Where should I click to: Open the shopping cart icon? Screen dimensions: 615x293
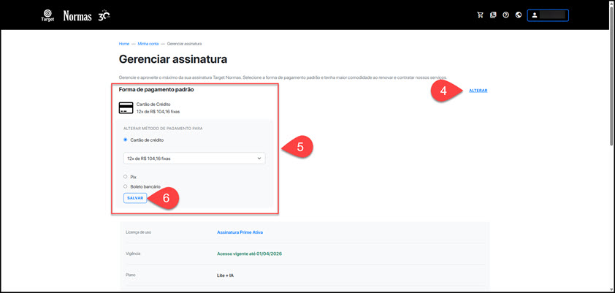click(x=480, y=15)
